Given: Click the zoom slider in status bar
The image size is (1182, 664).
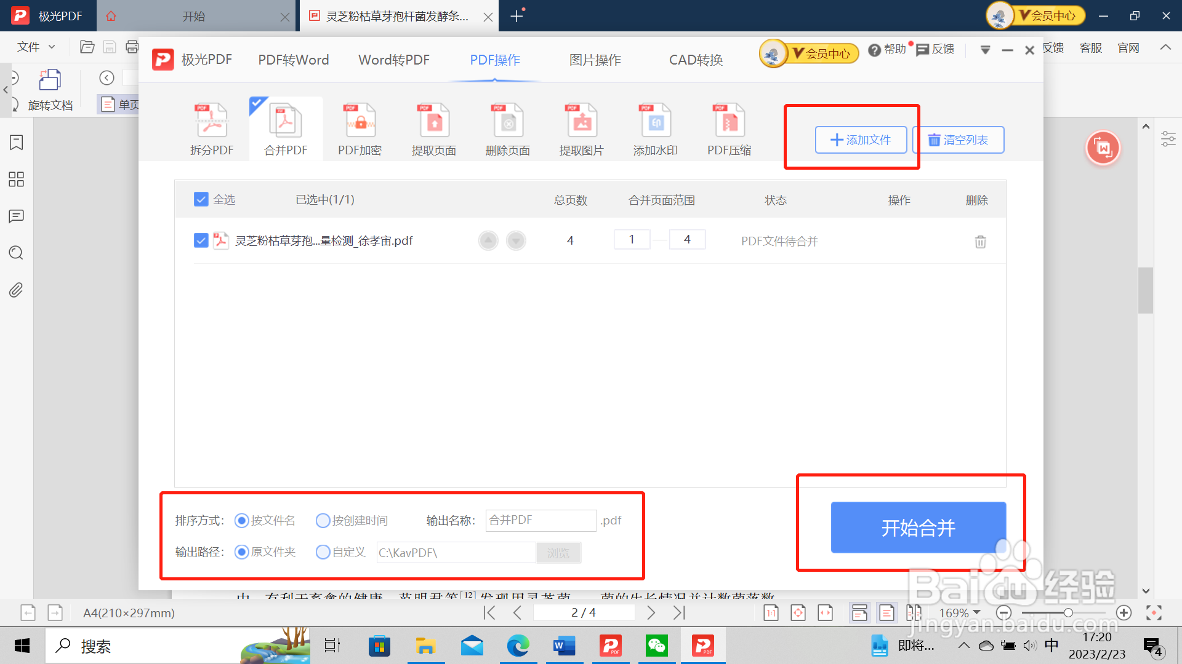Looking at the screenshot, I should coord(1068,612).
